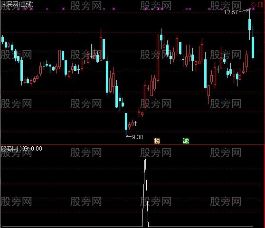This screenshot has height=228, width=265.
Task: Click the red square icon at top right
Action: coord(261,4)
